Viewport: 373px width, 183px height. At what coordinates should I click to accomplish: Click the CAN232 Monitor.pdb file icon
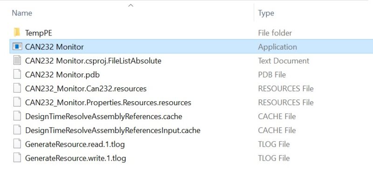click(17, 74)
